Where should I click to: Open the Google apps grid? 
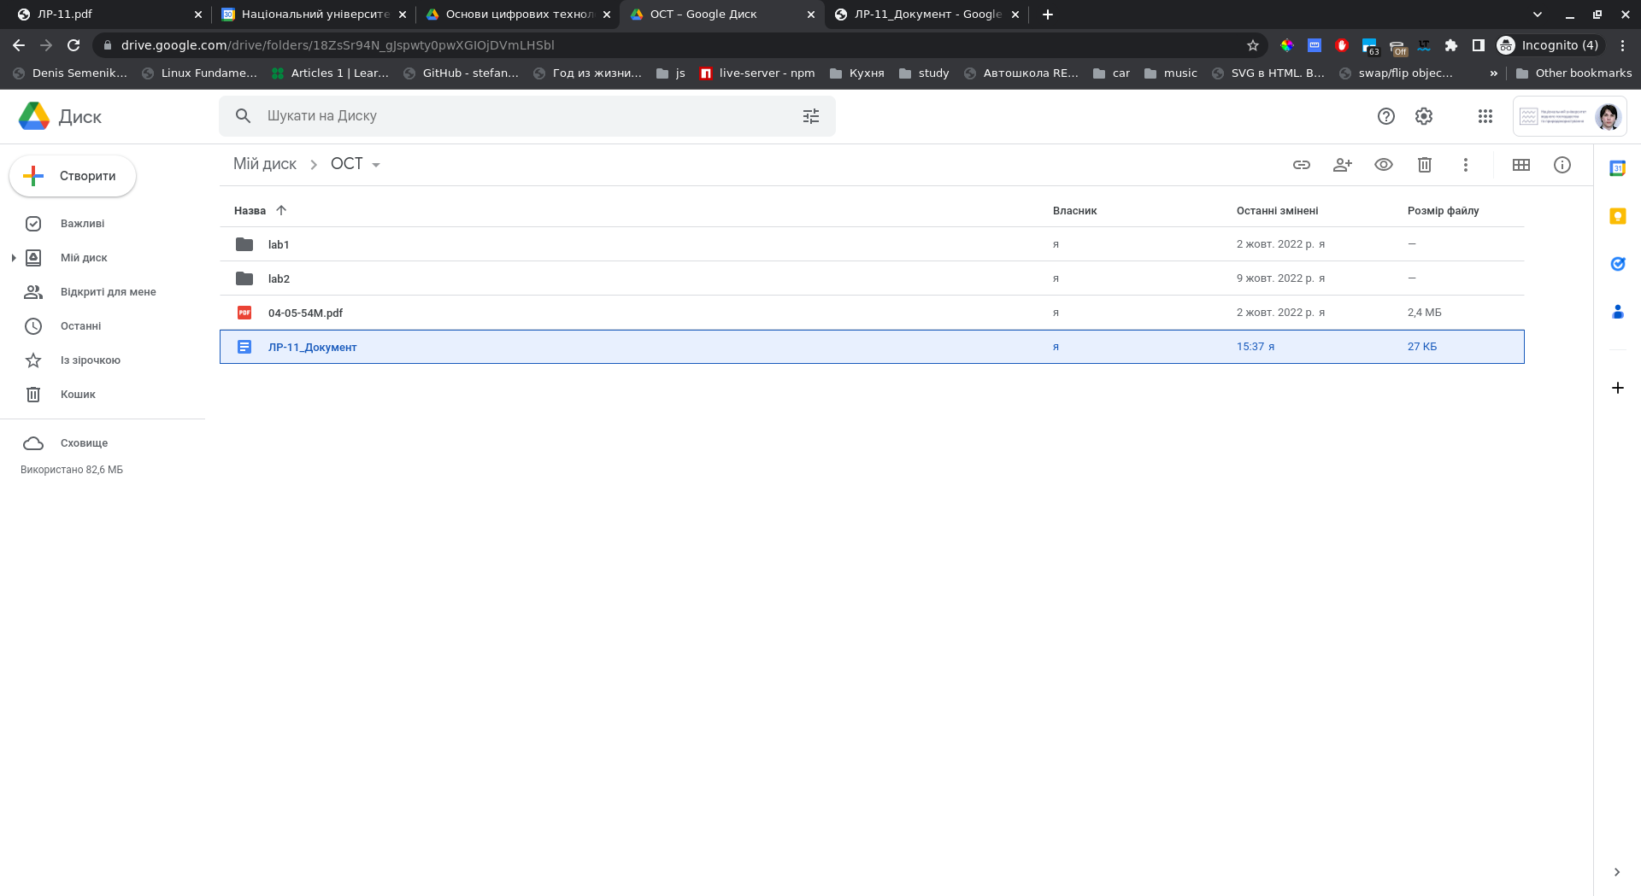(x=1485, y=116)
